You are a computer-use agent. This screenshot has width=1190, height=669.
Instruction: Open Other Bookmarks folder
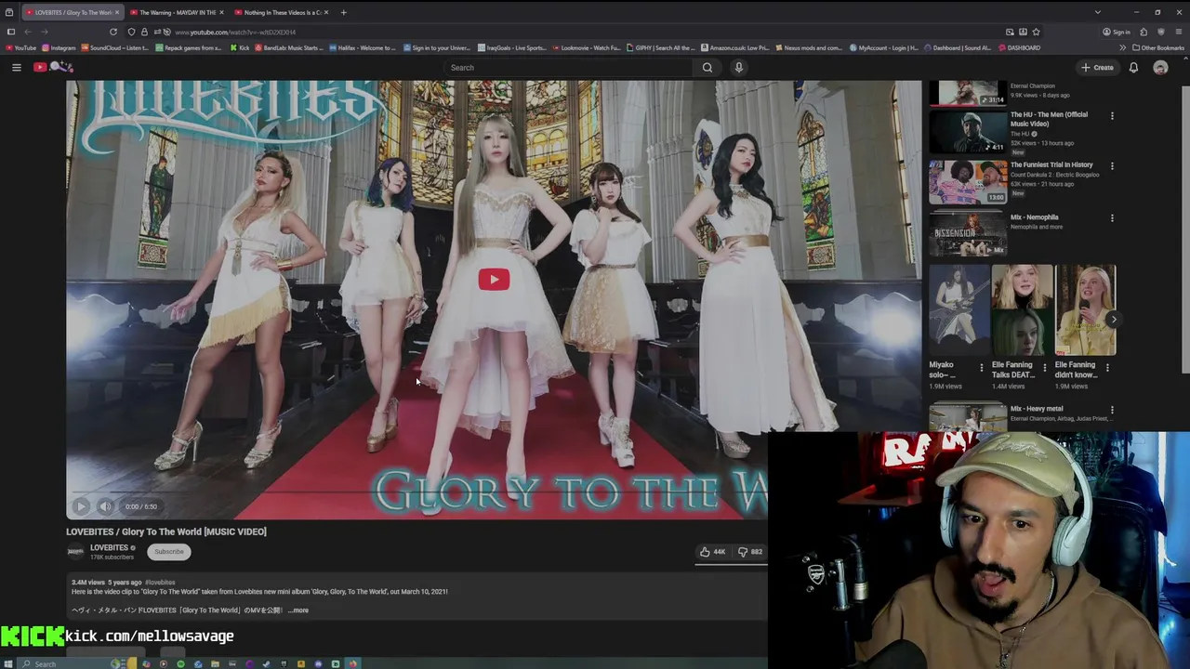point(1157,47)
